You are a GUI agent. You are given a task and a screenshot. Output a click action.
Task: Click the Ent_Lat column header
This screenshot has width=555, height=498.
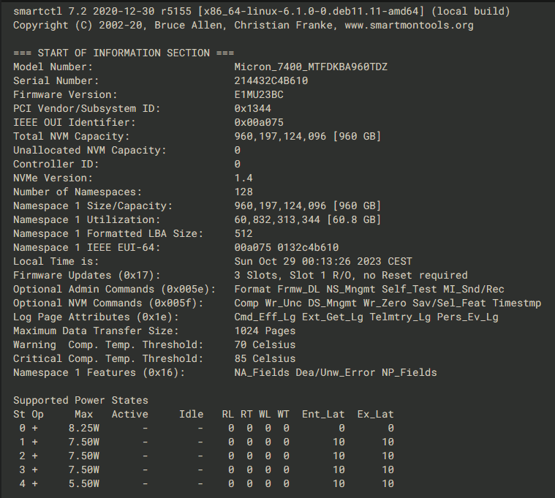(x=323, y=414)
